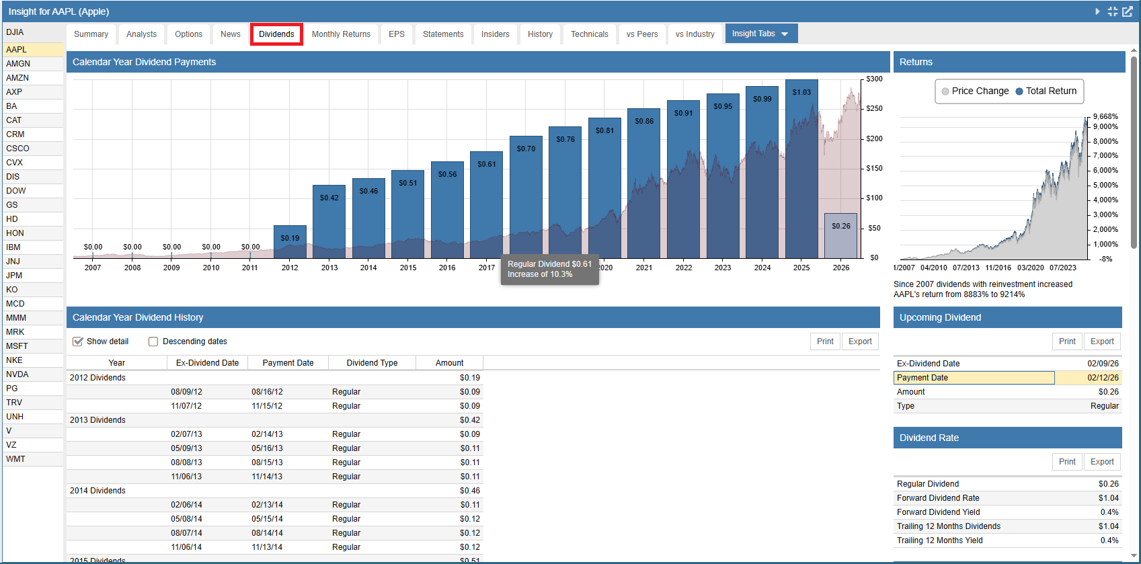The height and width of the screenshot is (564, 1141).
Task: Select the Dividends tab
Action: point(276,34)
